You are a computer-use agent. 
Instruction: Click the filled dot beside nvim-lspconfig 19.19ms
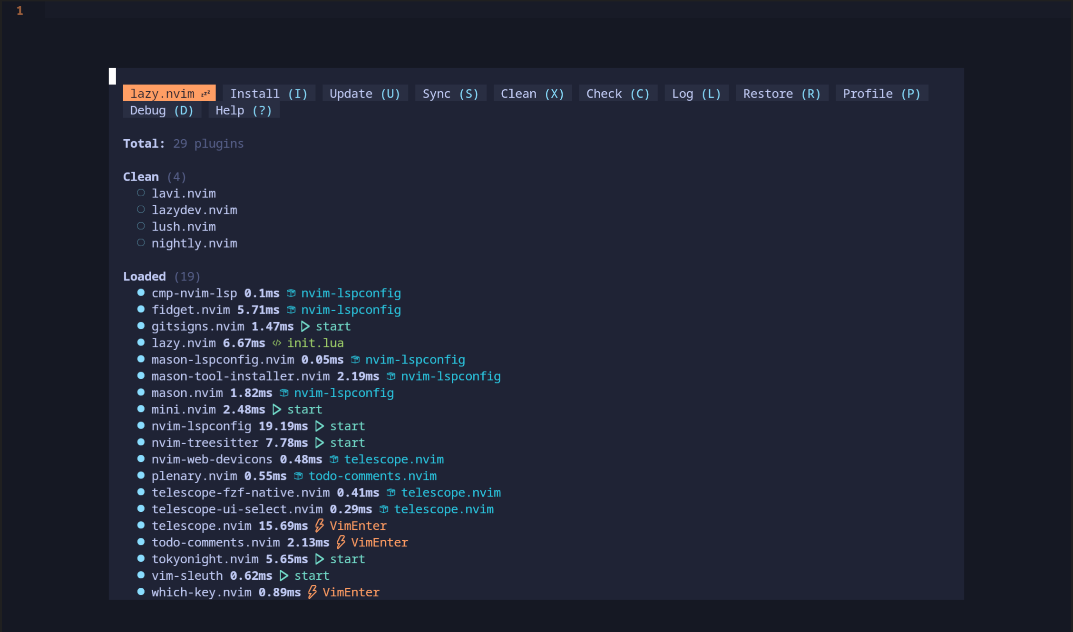click(141, 426)
